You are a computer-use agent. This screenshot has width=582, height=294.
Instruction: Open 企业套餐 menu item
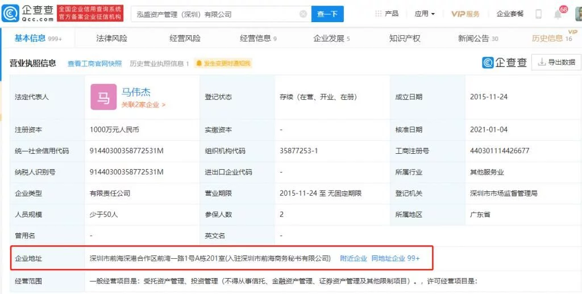(510, 14)
